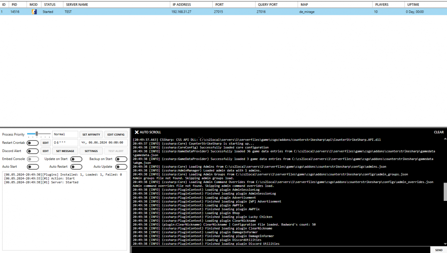Adjust the Process Priority slider

pos(39,134)
